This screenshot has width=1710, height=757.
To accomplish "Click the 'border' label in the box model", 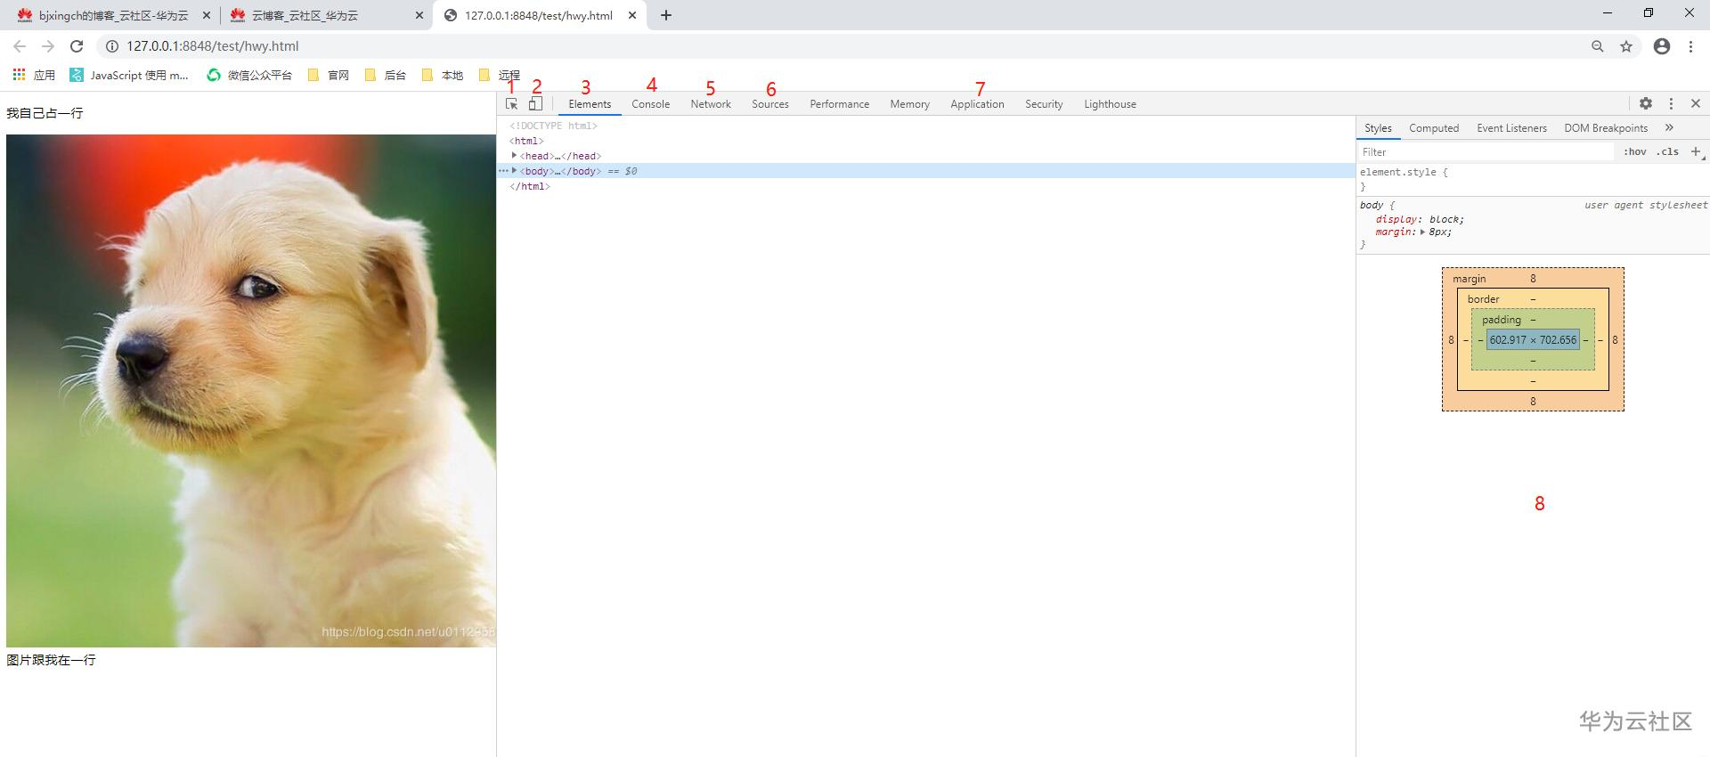I will click(1484, 299).
